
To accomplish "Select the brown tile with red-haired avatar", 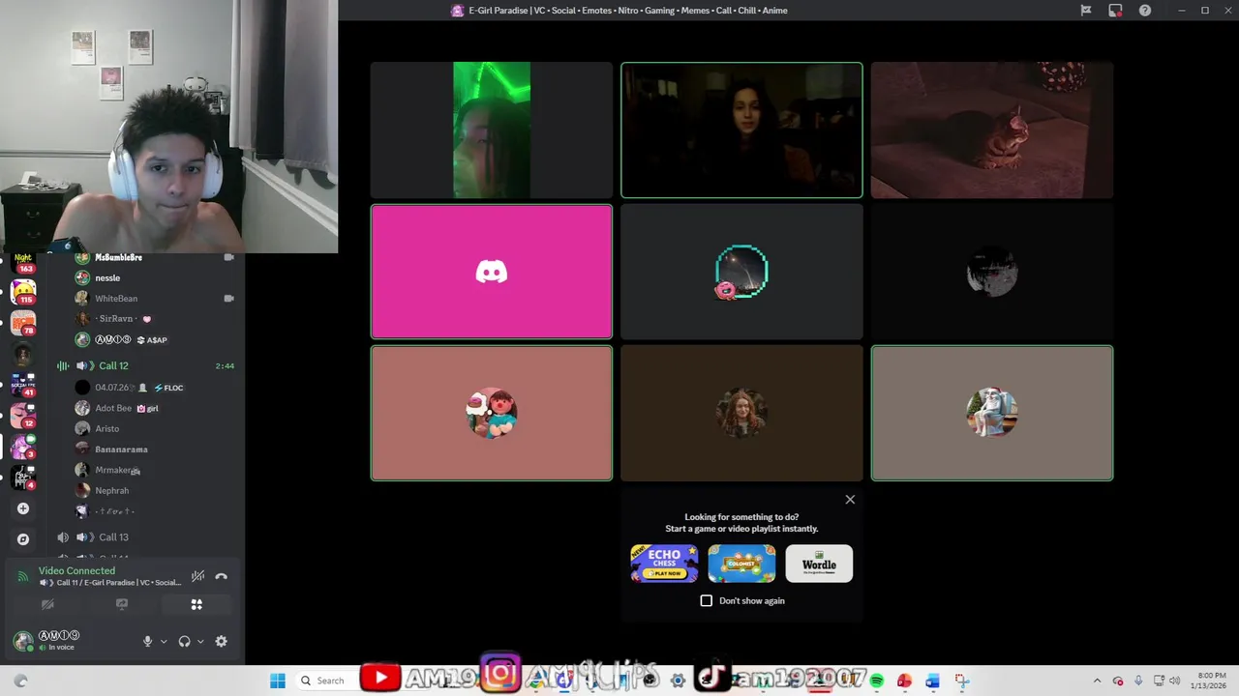I will click(x=741, y=413).
